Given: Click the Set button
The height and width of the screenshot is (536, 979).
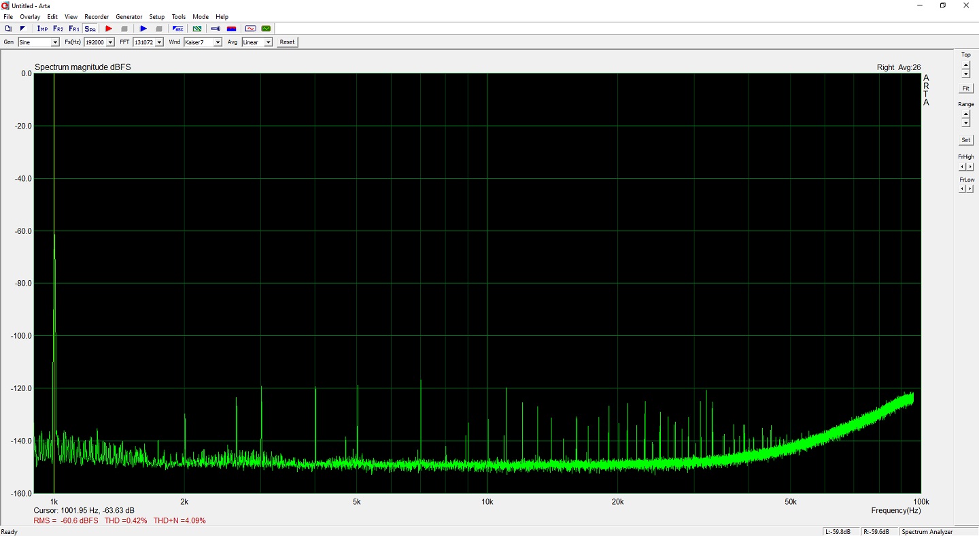Looking at the screenshot, I should click(966, 140).
